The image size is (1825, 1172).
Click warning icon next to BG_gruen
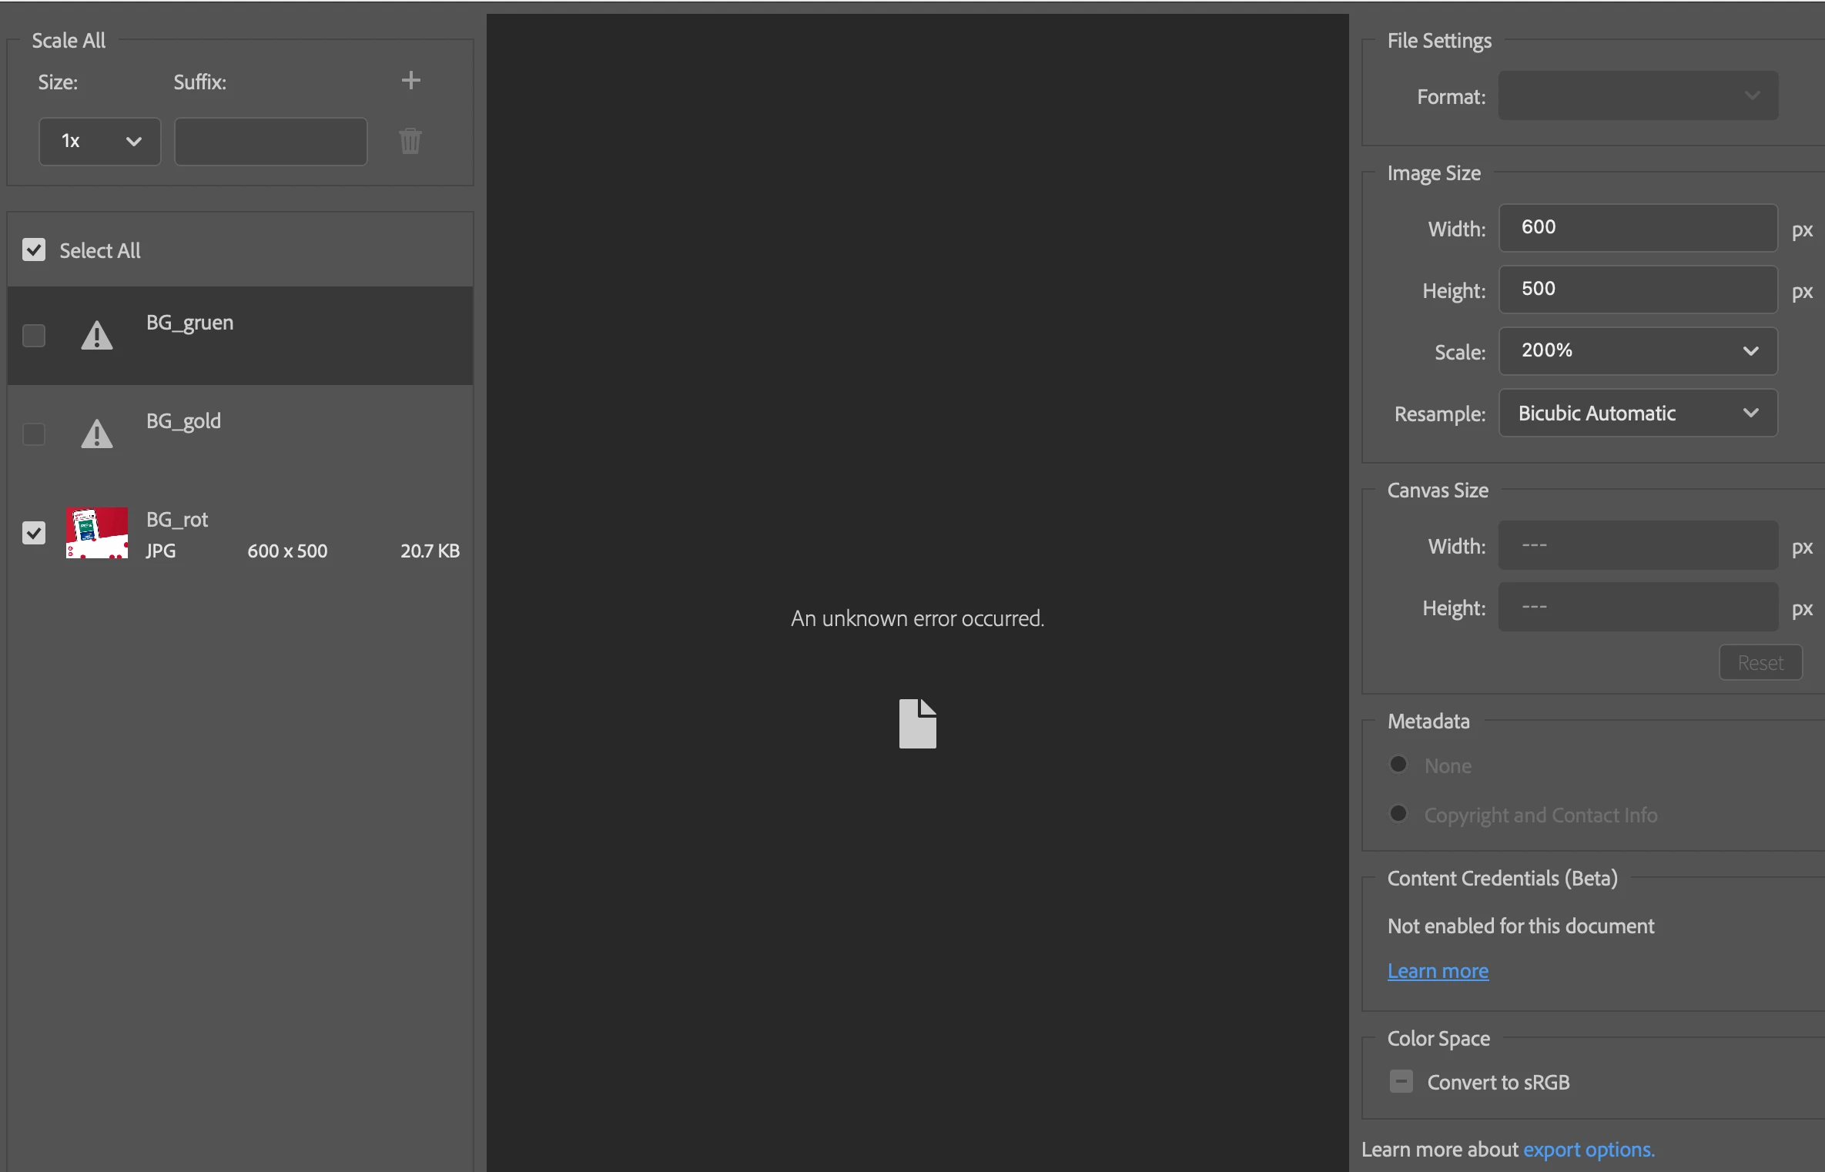97,336
